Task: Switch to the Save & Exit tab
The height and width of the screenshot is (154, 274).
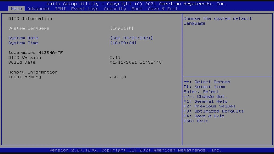Action: (x=163, y=9)
